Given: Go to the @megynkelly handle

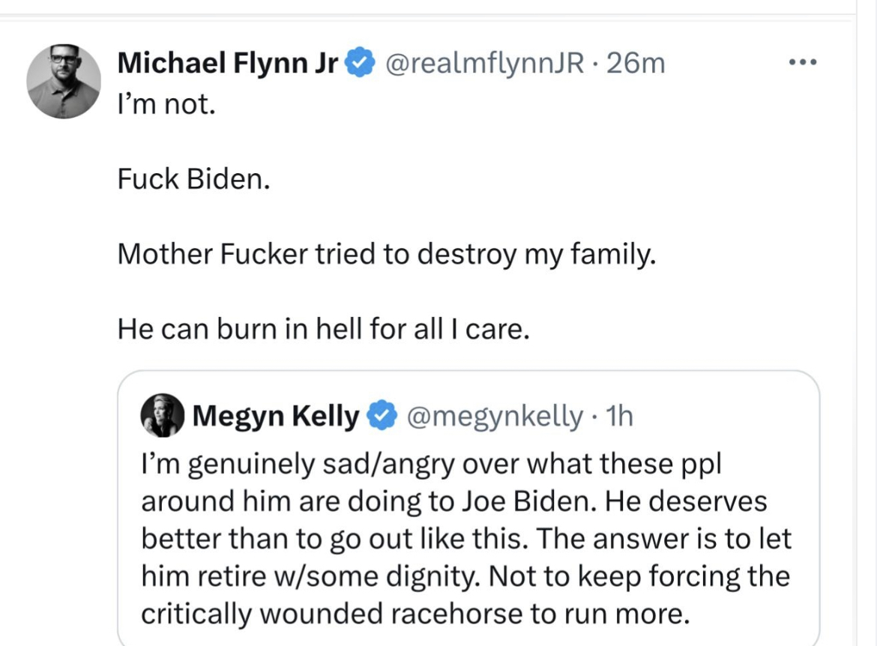Looking at the screenshot, I should point(494,415).
